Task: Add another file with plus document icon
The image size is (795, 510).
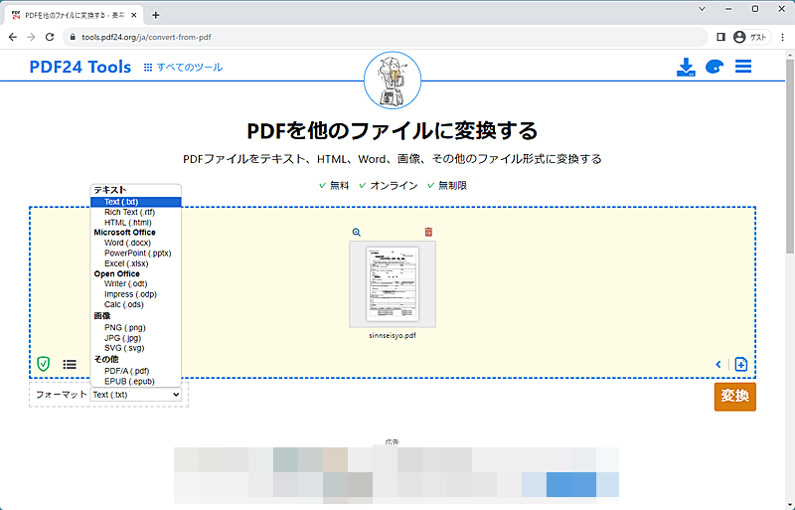Action: (740, 365)
